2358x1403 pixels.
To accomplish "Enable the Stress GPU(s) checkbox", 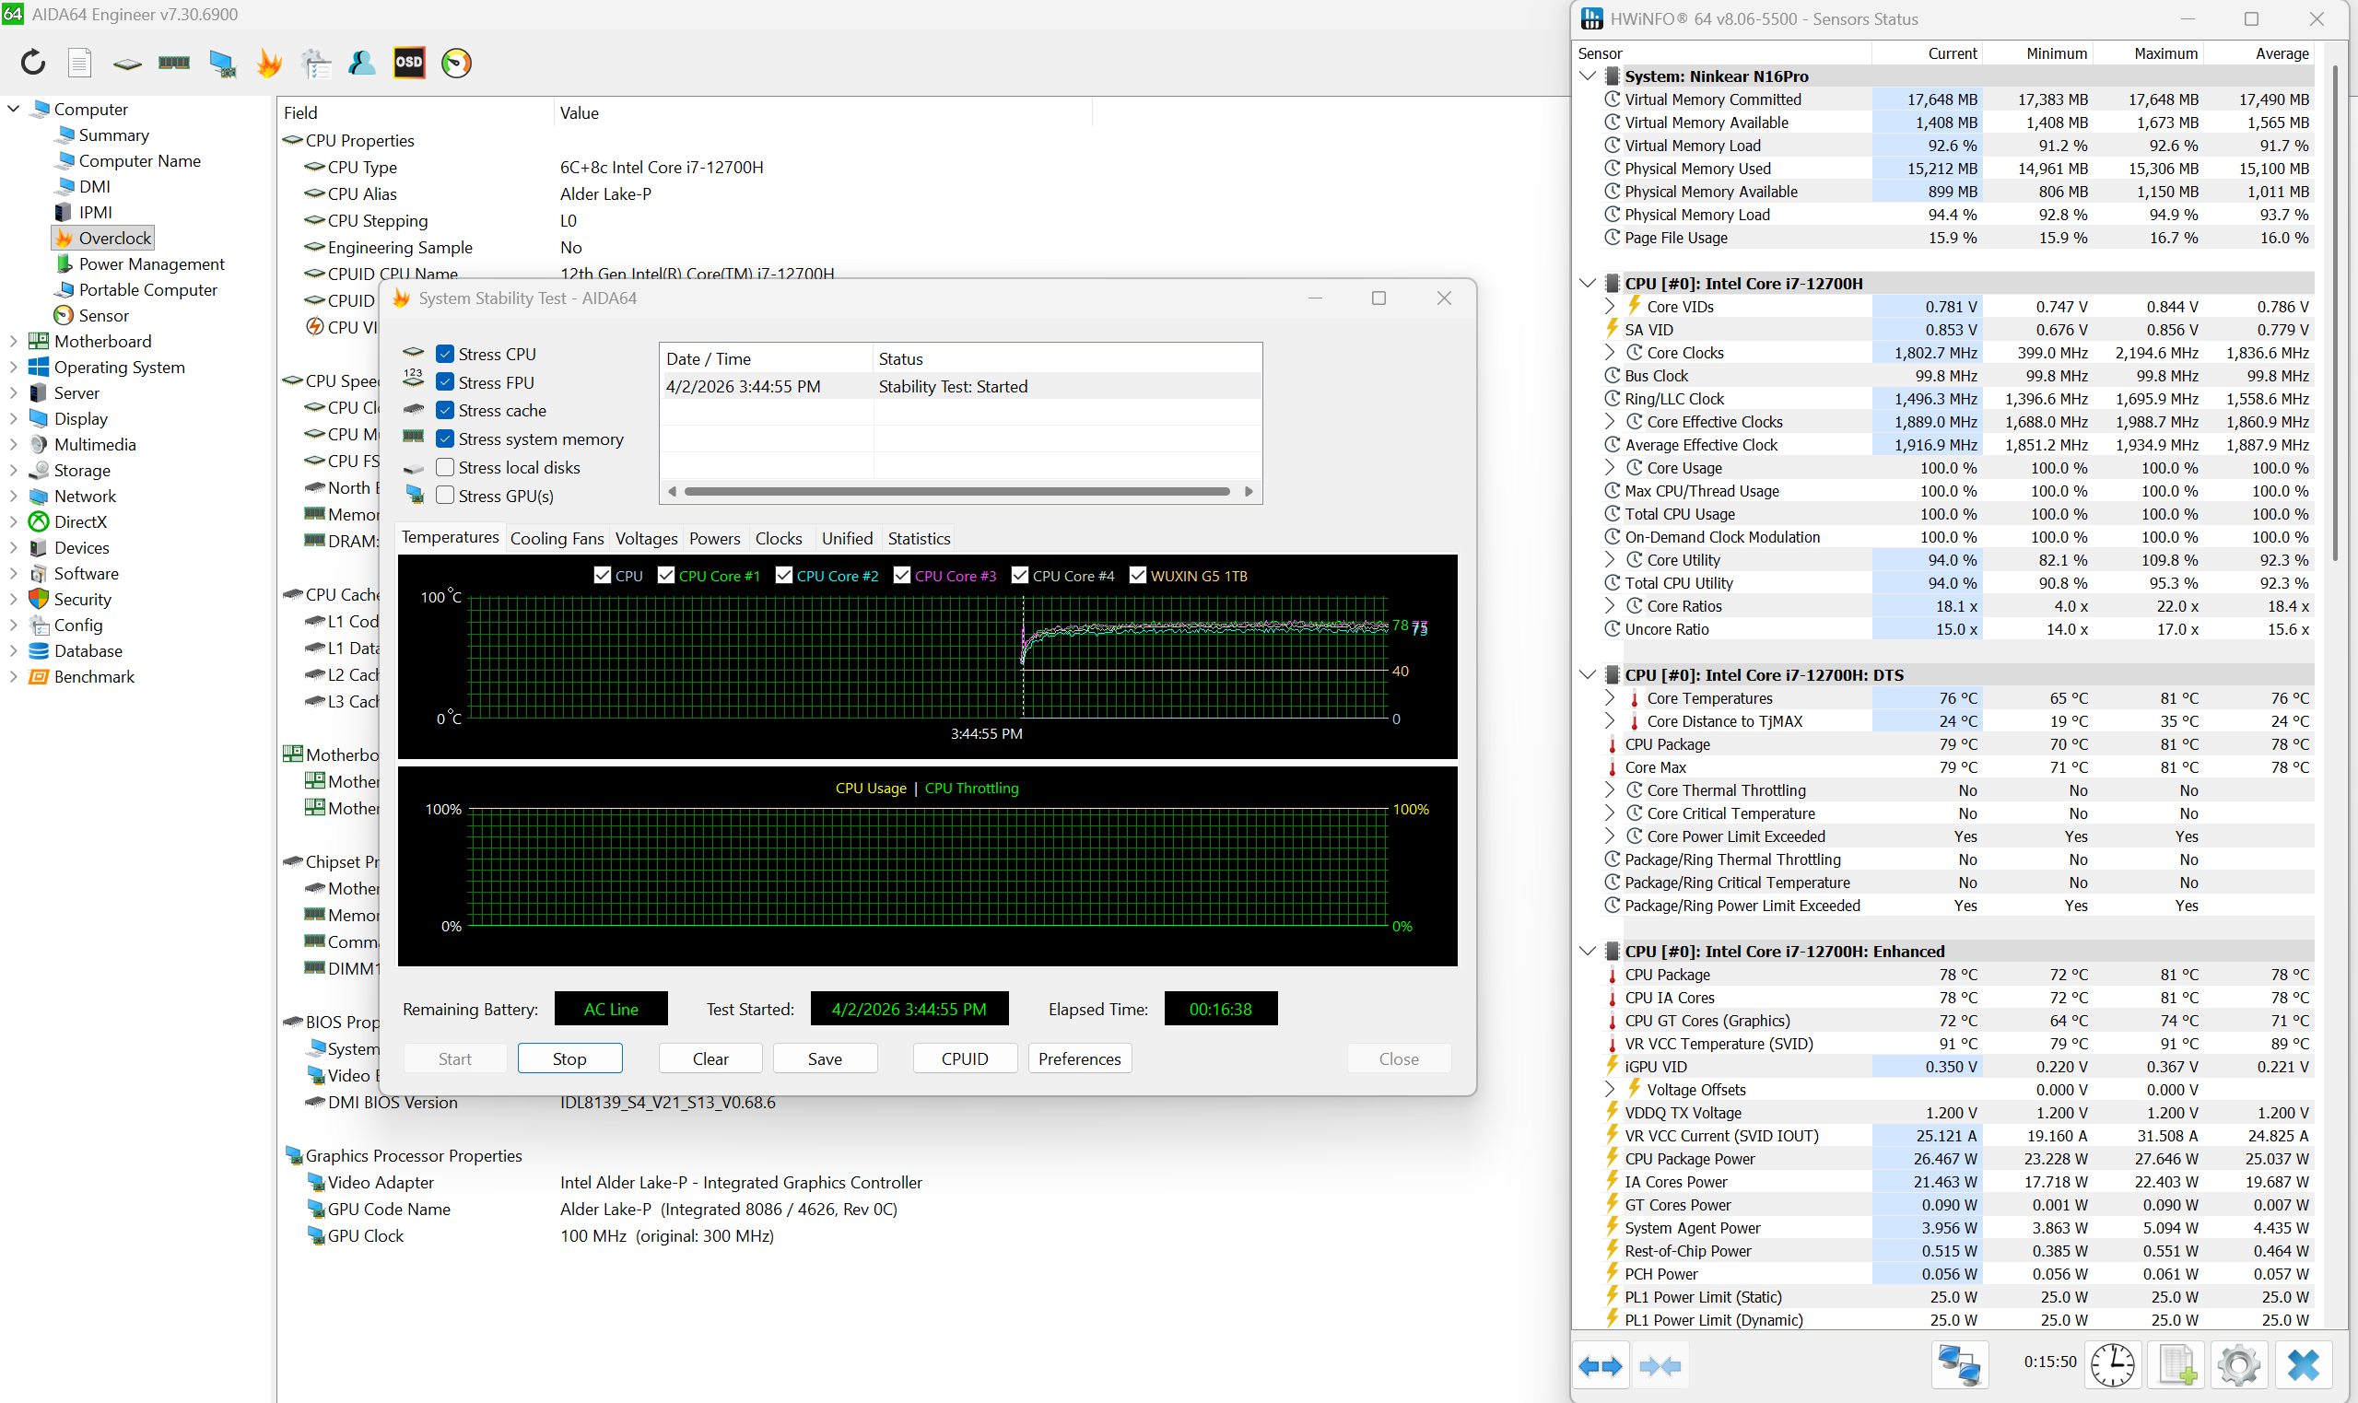I will (445, 496).
